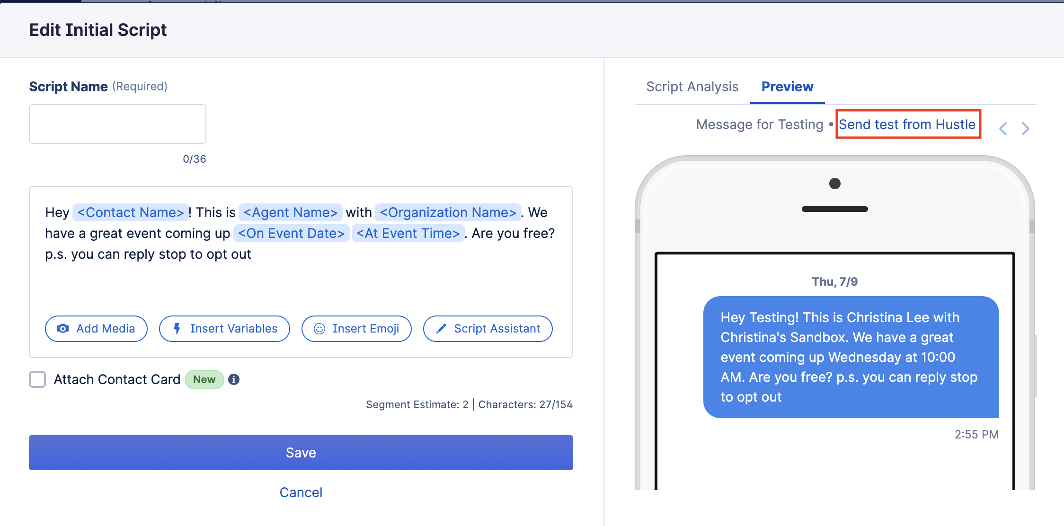Screen dimensions: 1064x526
Task: Select the Preview tab
Action: click(787, 87)
